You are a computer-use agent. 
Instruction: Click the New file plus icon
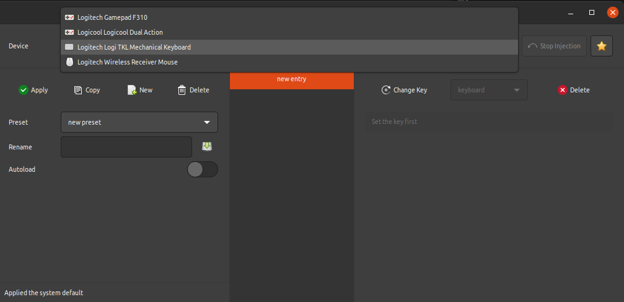point(132,90)
